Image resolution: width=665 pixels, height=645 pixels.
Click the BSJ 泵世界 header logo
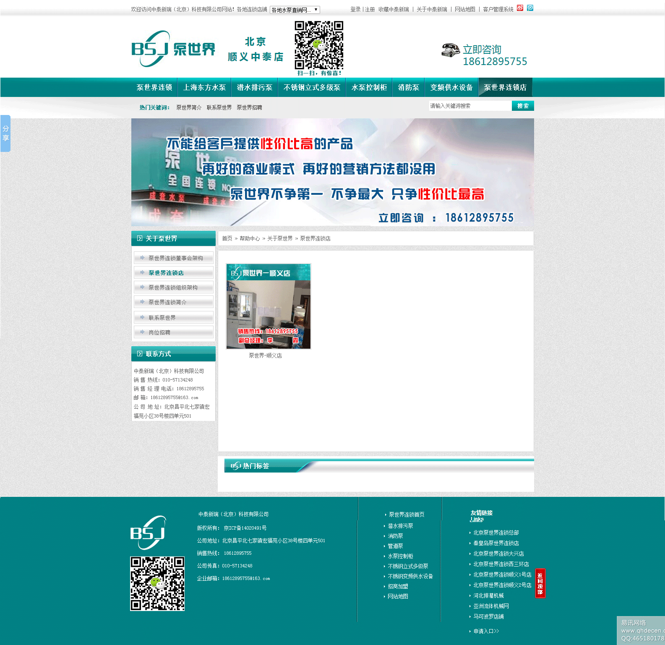pos(173,49)
